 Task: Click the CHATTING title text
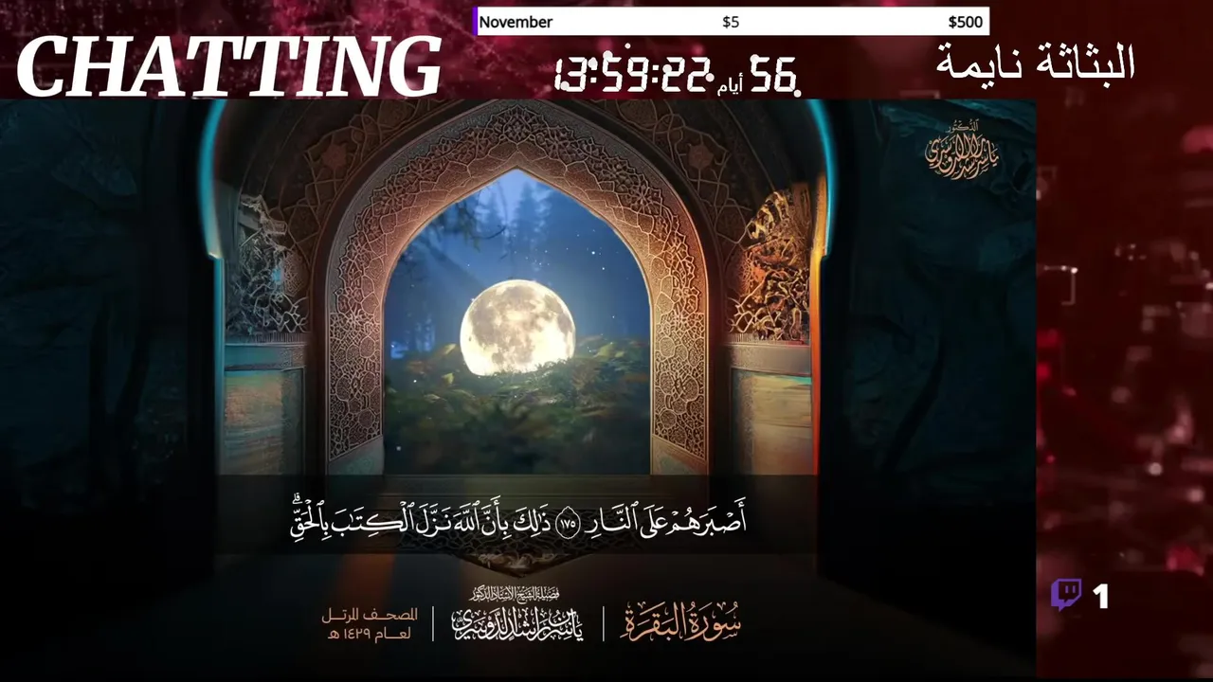(x=228, y=68)
